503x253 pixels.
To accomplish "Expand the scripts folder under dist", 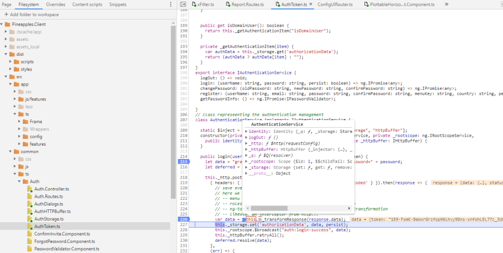I will coord(11,62).
